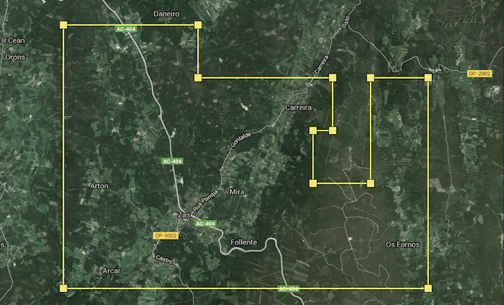Select the AC-404 badge on polygon's bottom edge
Image resolution: width=504 pixels, height=305 pixels.
[x=288, y=288]
